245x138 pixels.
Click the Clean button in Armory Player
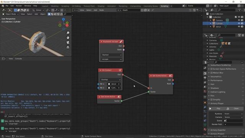[234, 108]
